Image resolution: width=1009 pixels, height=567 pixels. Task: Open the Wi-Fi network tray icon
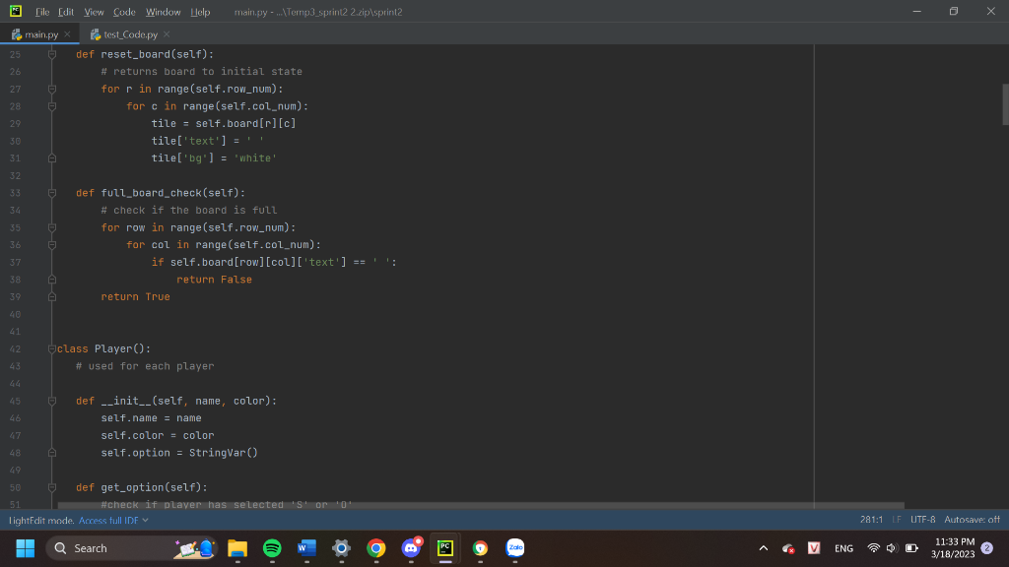click(x=873, y=548)
